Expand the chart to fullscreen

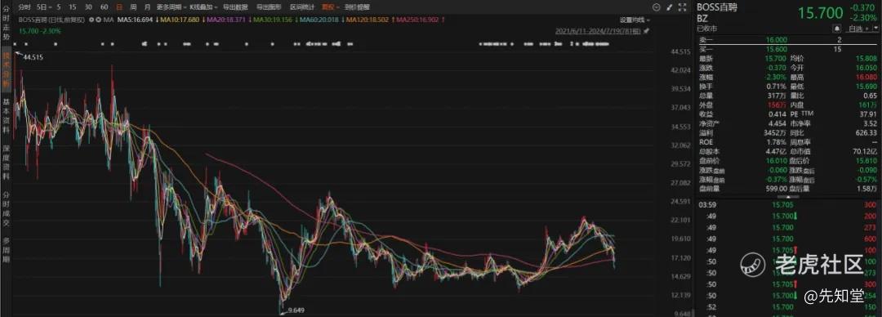682,7
